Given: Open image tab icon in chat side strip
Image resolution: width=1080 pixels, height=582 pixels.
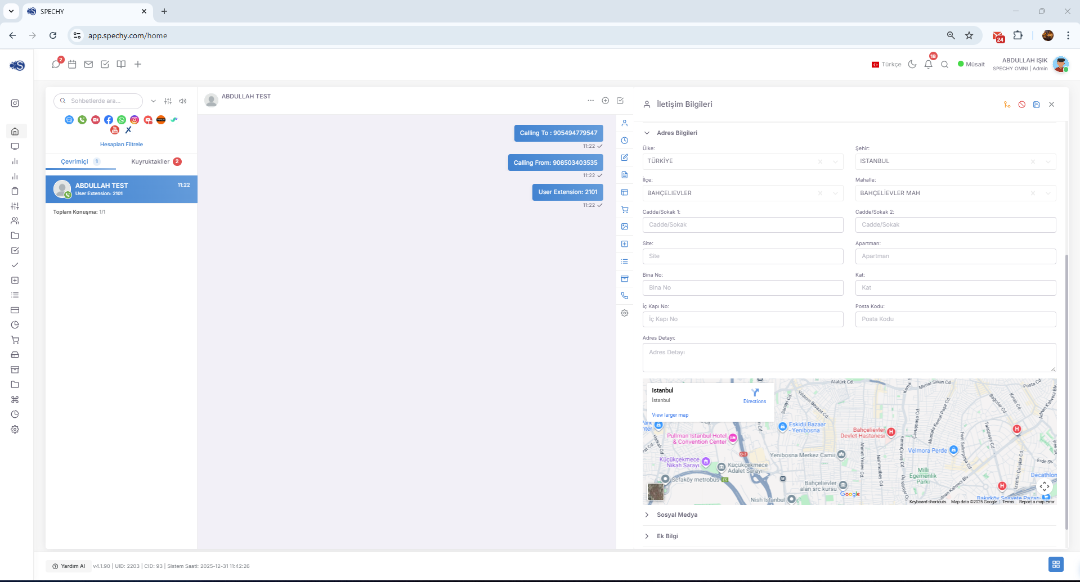Looking at the screenshot, I should (x=625, y=227).
